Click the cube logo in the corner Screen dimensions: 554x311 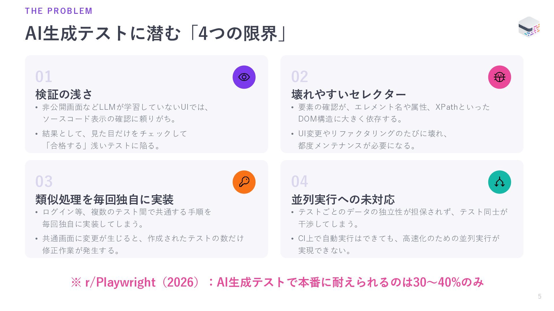point(529,27)
